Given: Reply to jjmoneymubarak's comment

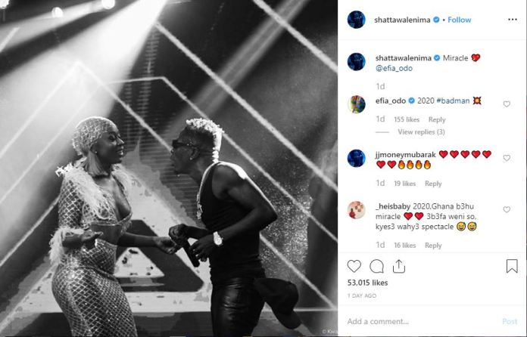Looking at the screenshot, I should click(x=433, y=184).
